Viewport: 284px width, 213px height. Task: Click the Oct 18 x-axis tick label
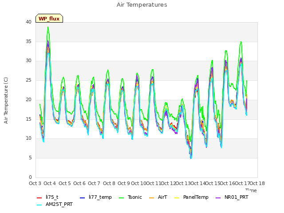pos(257,183)
